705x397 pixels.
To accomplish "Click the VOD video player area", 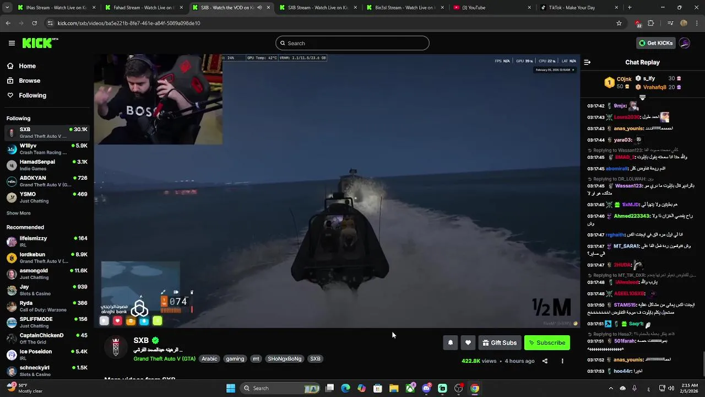I will coord(337,191).
